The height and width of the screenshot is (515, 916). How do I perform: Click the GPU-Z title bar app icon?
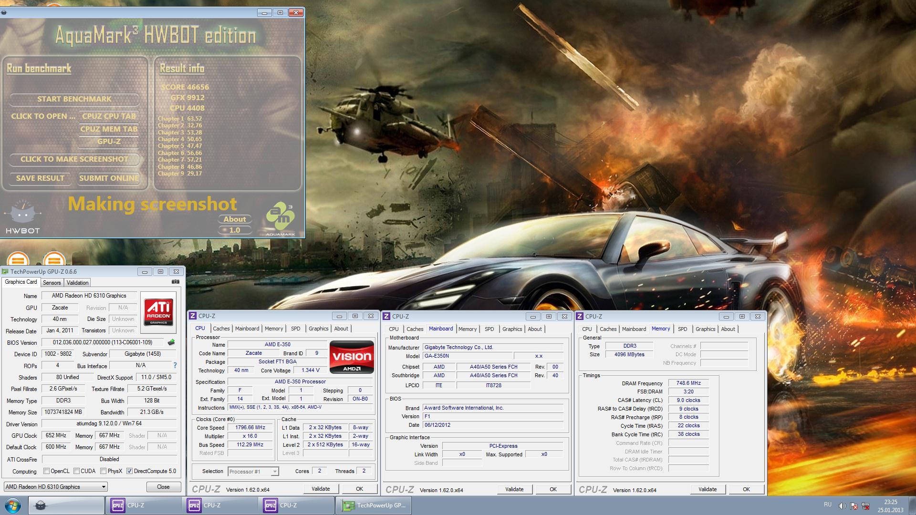[6, 271]
